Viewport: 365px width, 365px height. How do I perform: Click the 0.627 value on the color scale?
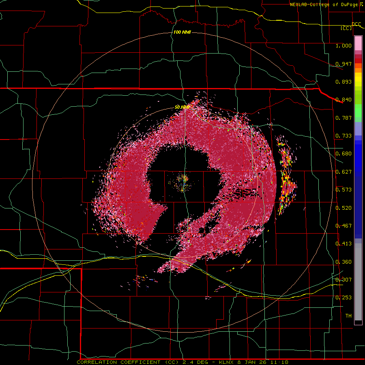pos(344,172)
